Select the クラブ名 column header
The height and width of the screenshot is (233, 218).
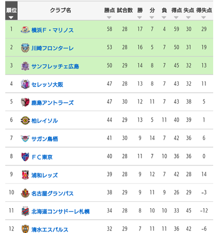pyautogui.click(x=61, y=10)
